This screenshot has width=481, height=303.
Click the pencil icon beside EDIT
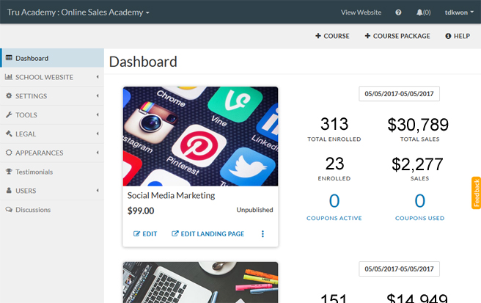pos(136,234)
